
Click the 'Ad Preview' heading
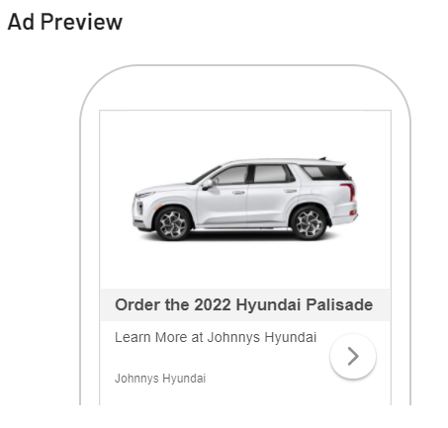tap(65, 22)
